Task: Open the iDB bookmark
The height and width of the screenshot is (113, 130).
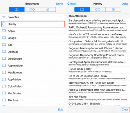Action: tap(33, 45)
